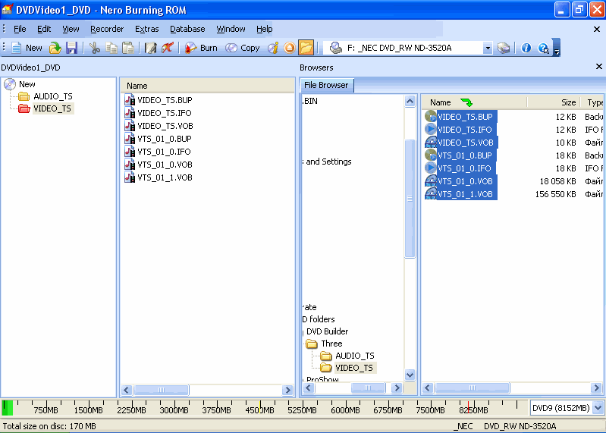Expand toolbar options chevron
This screenshot has height=433, width=606.
557,48
